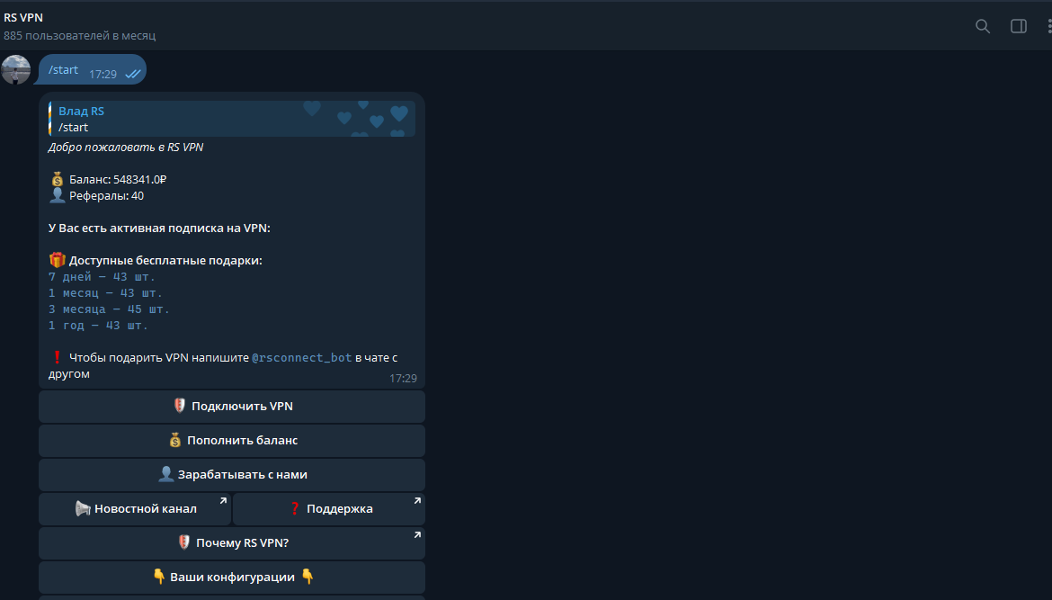Image resolution: width=1052 pixels, height=600 pixels.
Task: Copy the '1 месяц — 43 шт.' line
Action: pos(105,292)
